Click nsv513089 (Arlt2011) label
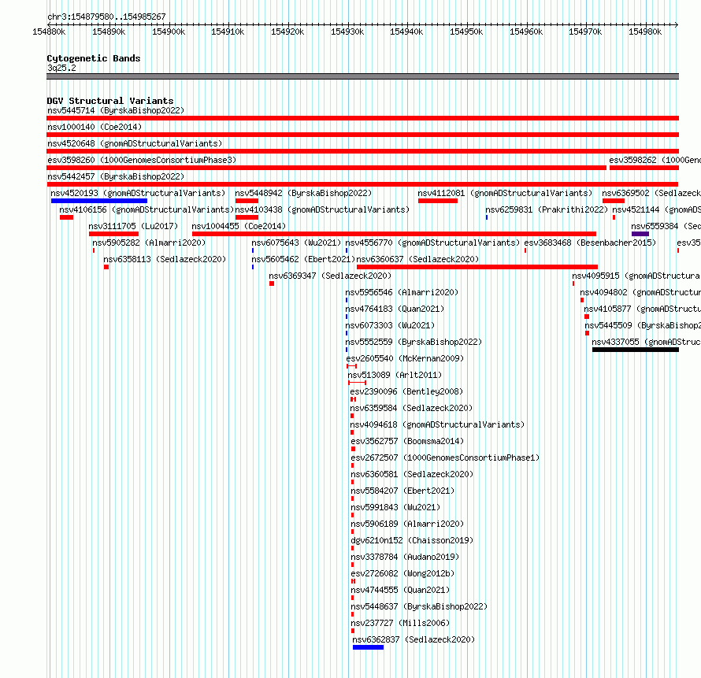Screen dimensions: 701x678 point(395,375)
